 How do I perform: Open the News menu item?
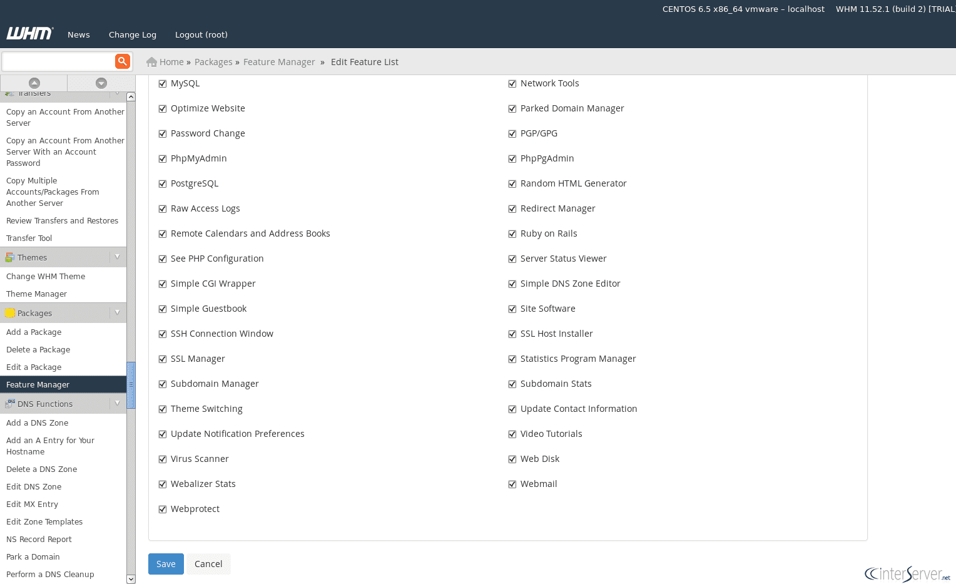(79, 35)
